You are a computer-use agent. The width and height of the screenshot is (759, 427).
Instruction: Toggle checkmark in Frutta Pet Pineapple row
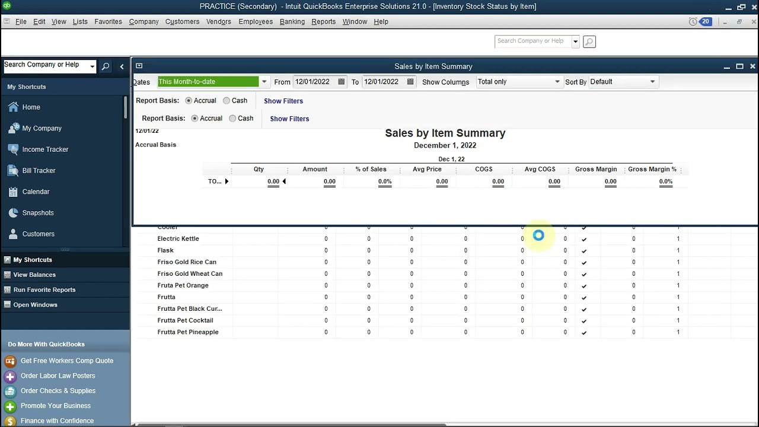point(584,333)
